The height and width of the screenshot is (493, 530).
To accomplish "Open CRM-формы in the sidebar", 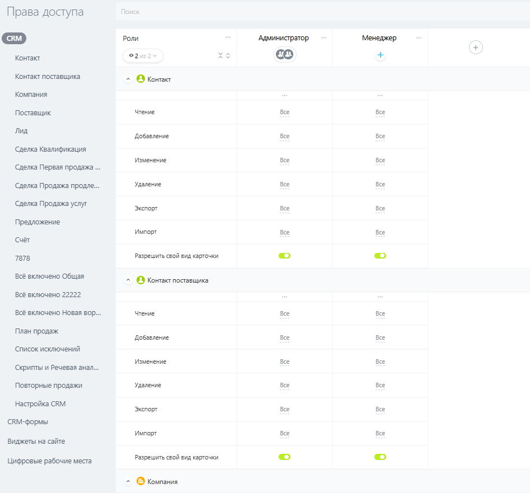I will coord(27,422).
